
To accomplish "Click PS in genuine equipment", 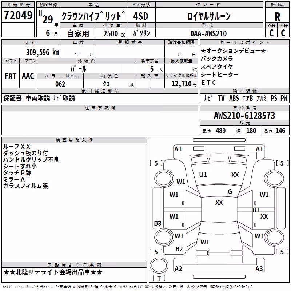I will coord(274,98).
